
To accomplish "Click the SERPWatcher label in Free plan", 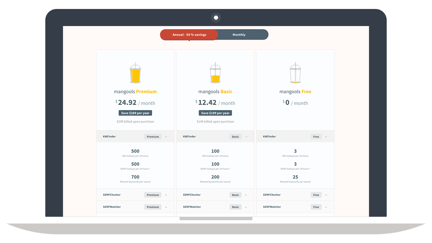I will tap(272, 207).
